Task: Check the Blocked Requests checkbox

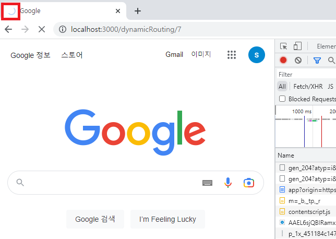Action: click(282, 99)
